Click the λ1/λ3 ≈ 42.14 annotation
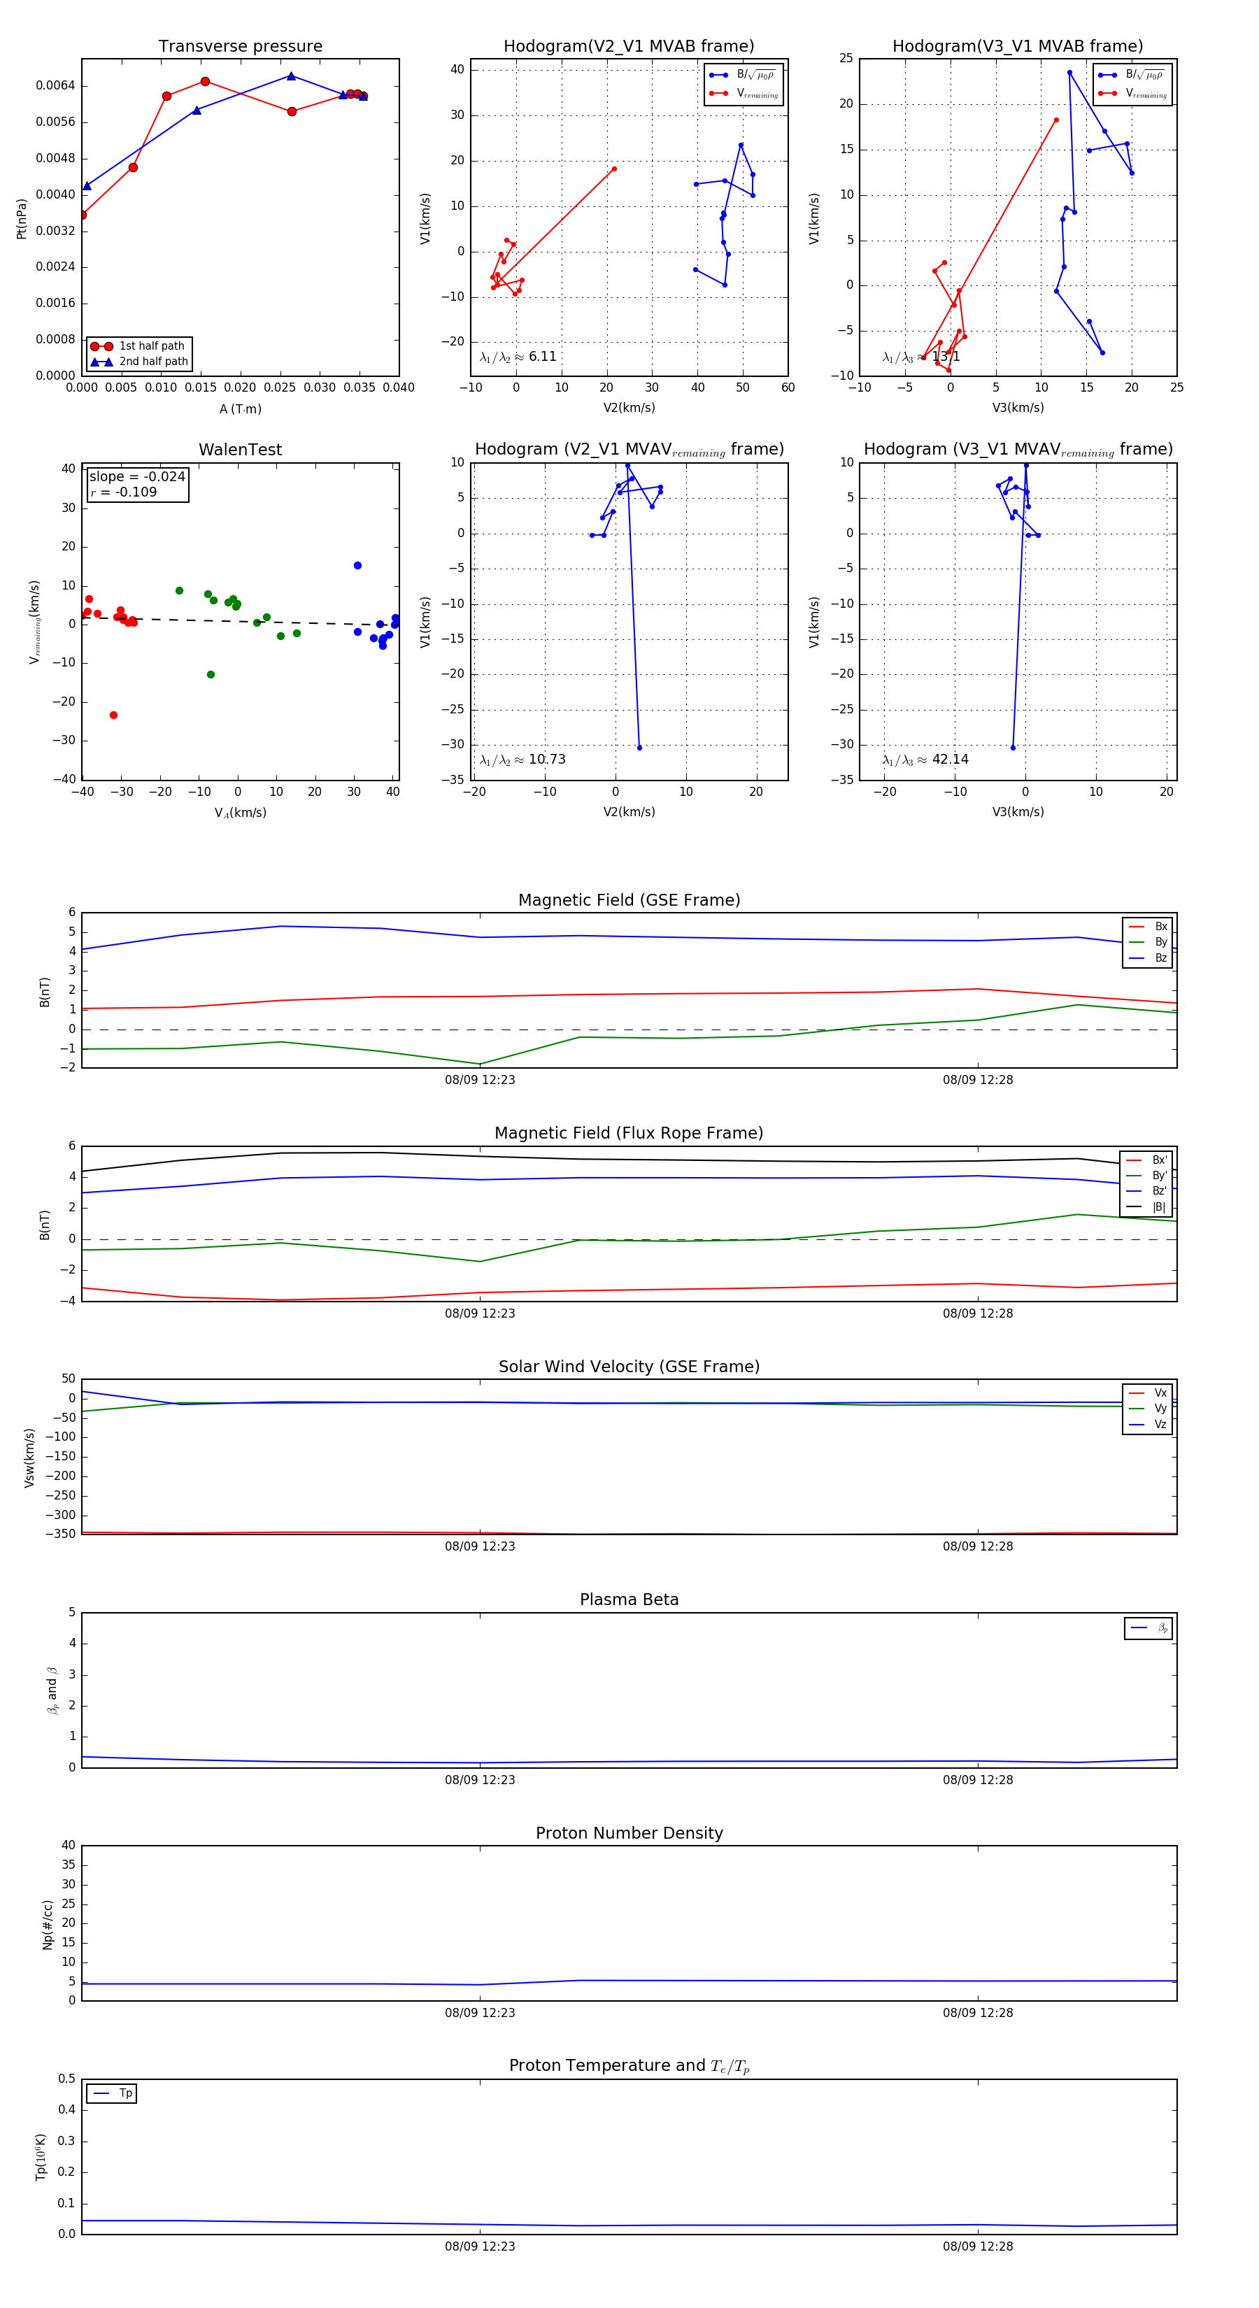 coord(925,760)
